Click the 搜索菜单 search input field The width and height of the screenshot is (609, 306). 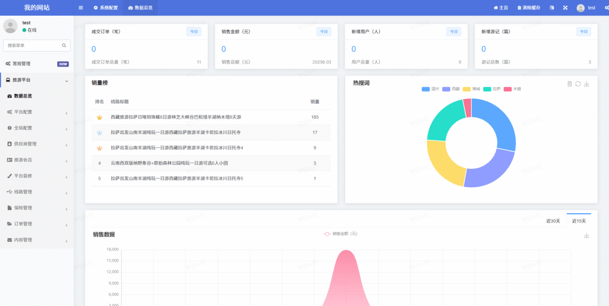(33, 46)
